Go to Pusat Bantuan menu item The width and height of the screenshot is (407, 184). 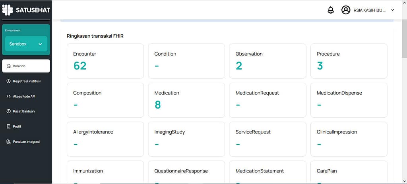[24, 111]
